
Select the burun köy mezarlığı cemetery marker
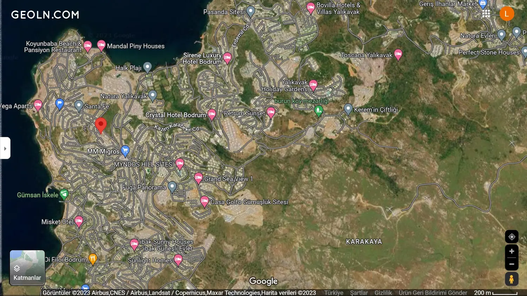click(x=318, y=110)
